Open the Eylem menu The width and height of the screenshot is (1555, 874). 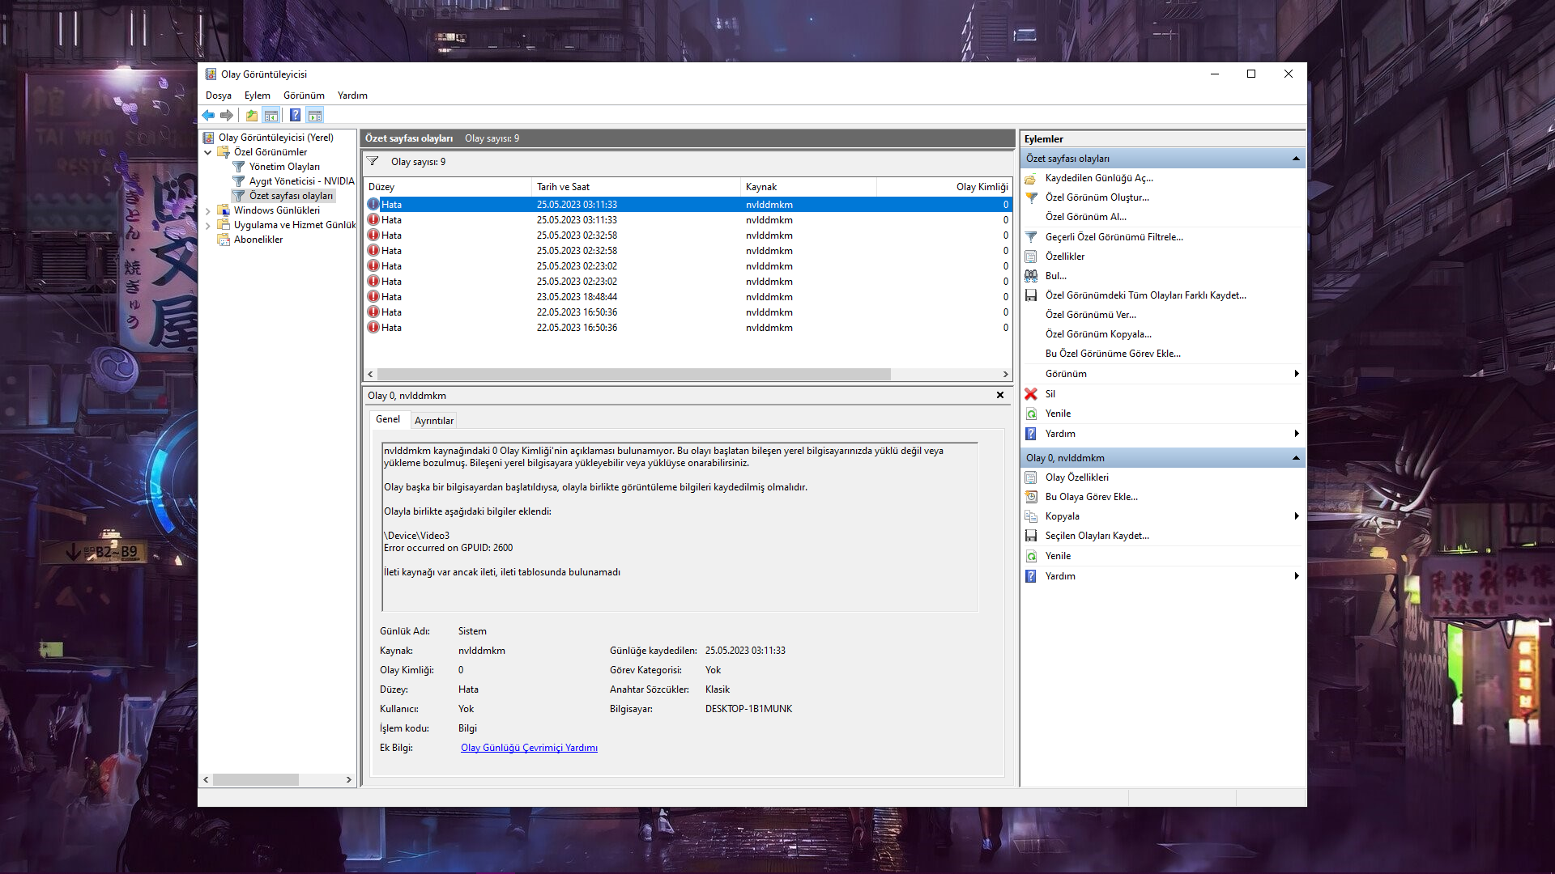pyautogui.click(x=257, y=95)
